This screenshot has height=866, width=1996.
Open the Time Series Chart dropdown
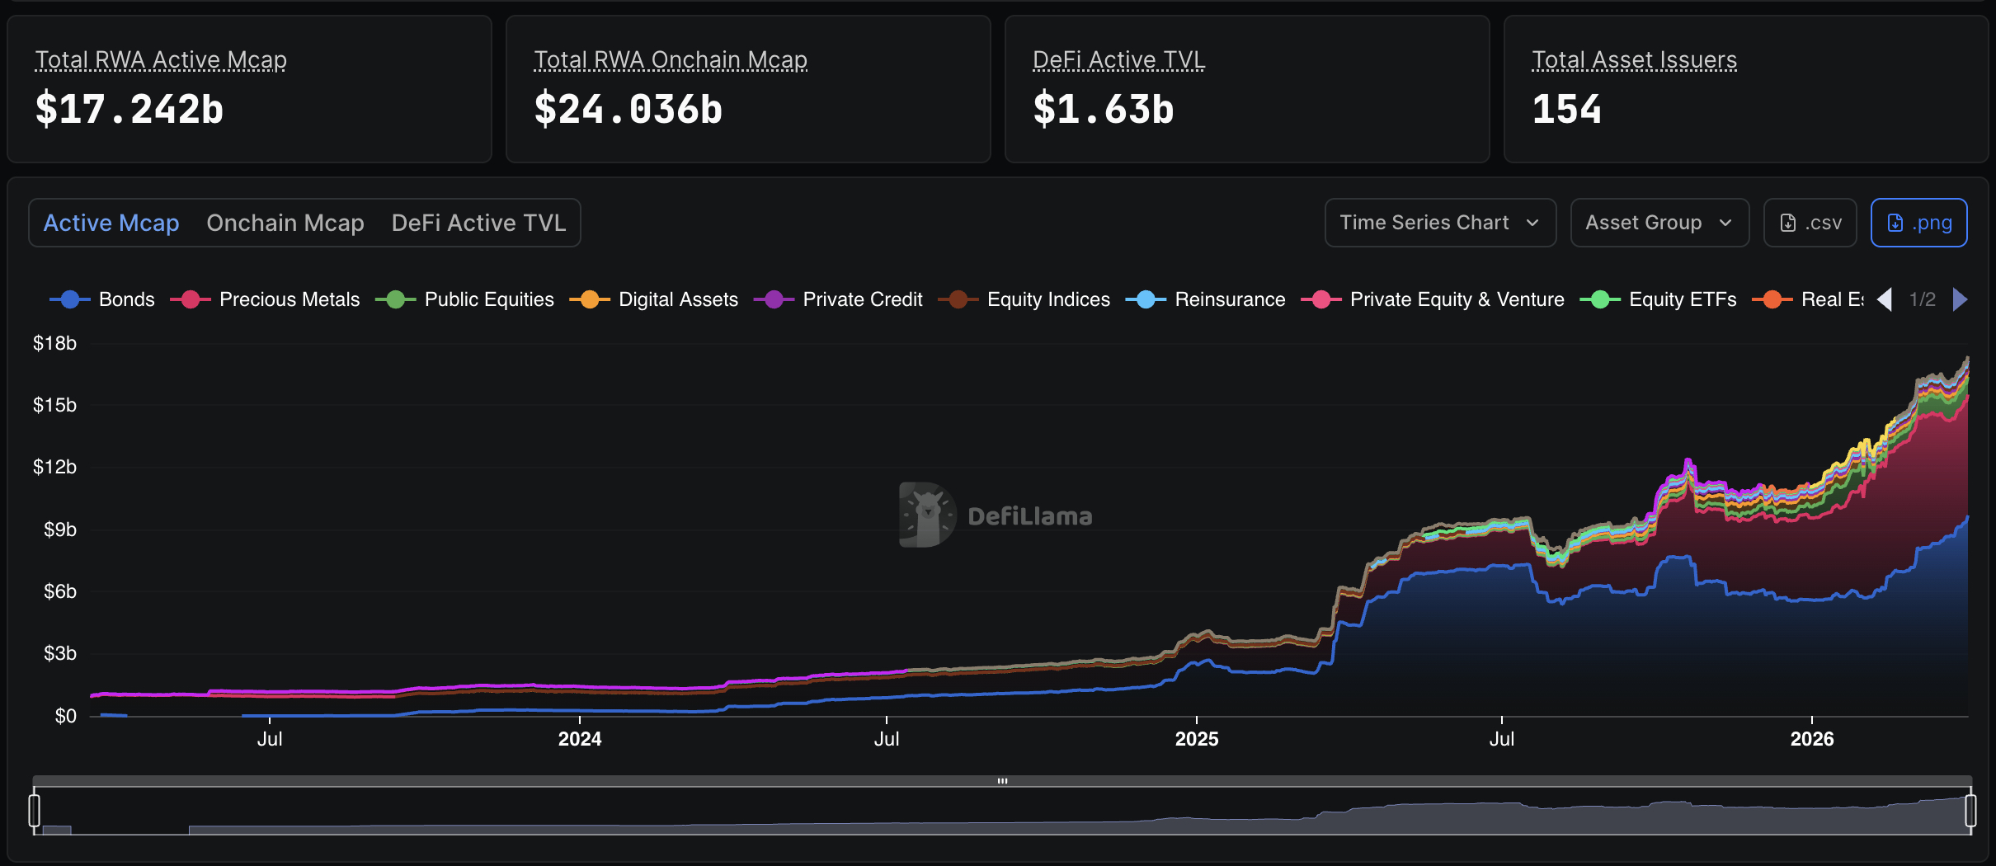point(1439,222)
